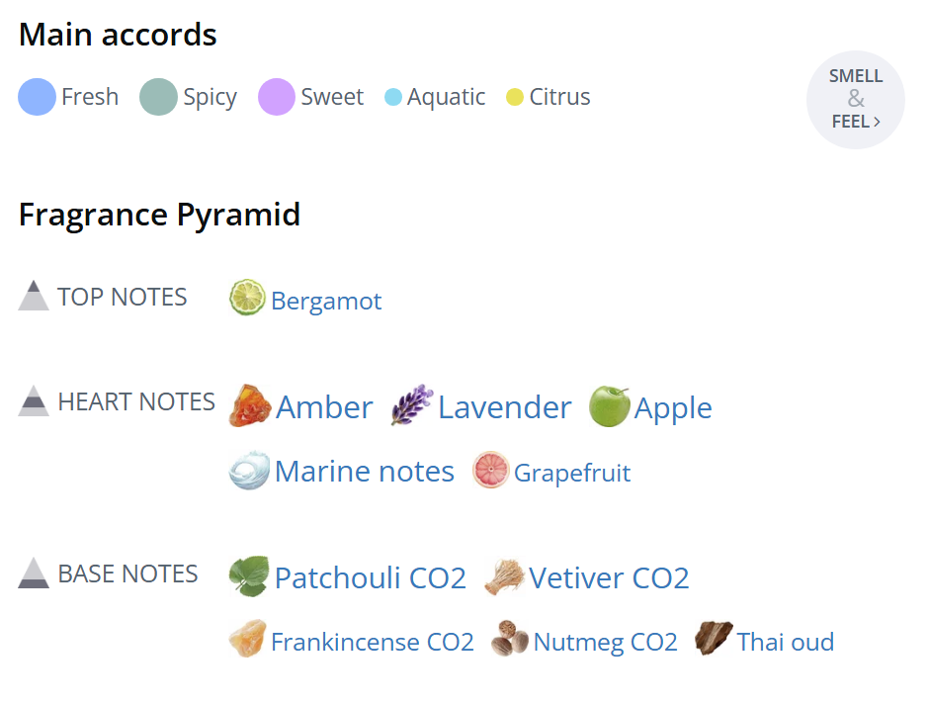Screen dimensions: 930x705
Task: Click the Thai oud wood icon
Action: tap(714, 640)
